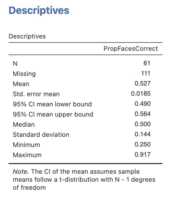Click the upper bound value 0.564
Screen dimensions: 172x201
click(143, 114)
